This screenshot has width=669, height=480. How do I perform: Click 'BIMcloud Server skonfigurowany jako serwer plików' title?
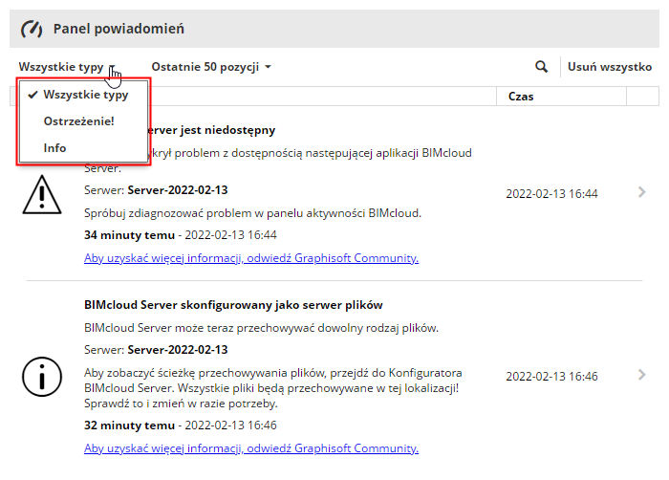(x=233, y=305)
